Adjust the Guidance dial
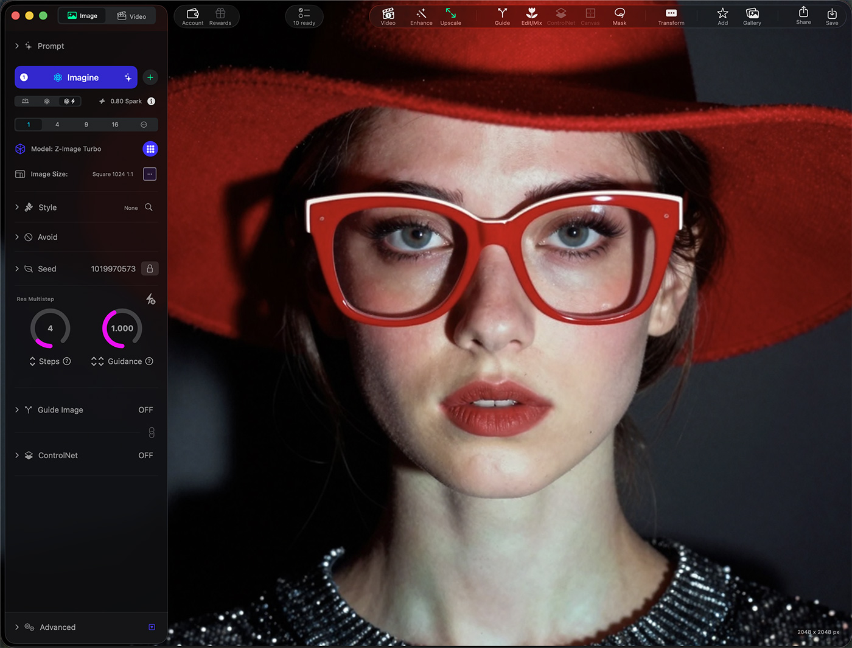852x648 pixels. 122,329
